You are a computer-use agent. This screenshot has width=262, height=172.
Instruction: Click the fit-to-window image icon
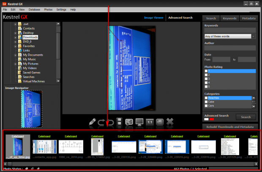tap(159, 121)
